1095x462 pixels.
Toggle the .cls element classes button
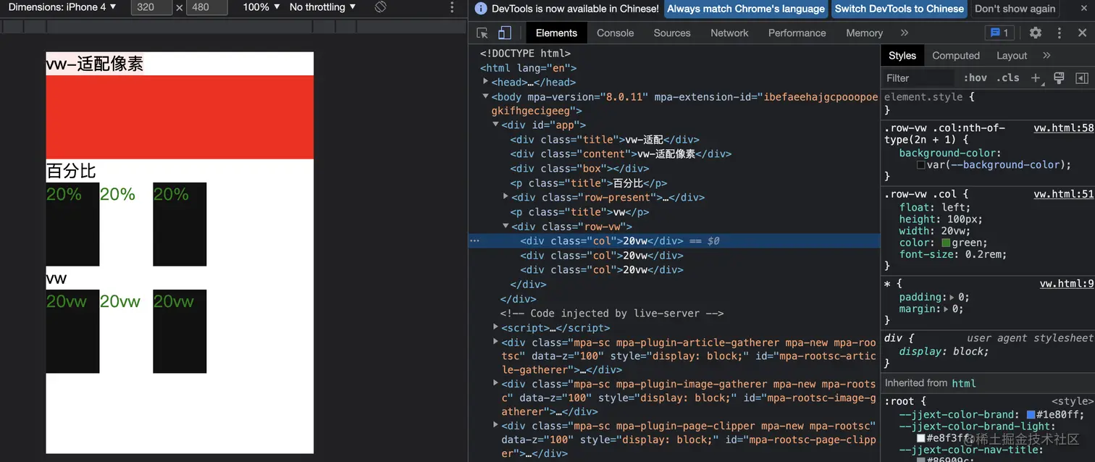[1007, 77]
